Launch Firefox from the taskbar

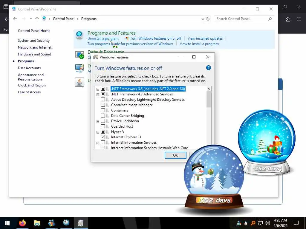(x=22, y=223)
